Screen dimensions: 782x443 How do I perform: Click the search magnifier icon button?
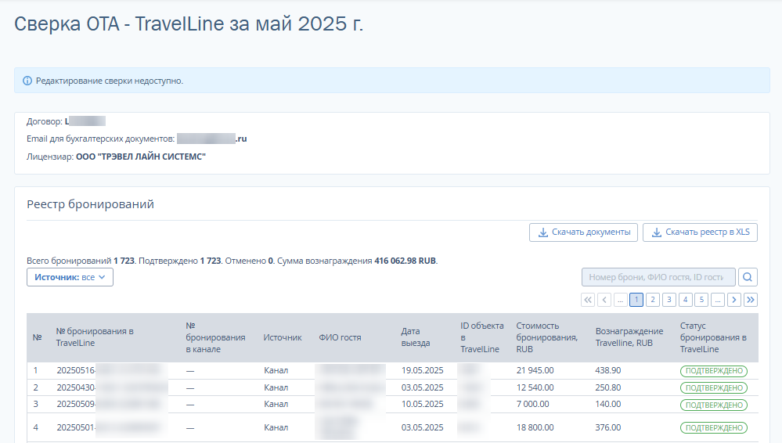coord(748,277)
